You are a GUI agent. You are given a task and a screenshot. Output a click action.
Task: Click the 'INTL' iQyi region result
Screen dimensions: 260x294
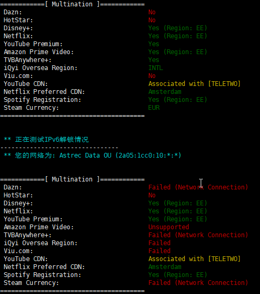pyautogui.click(x=156, y=68)
